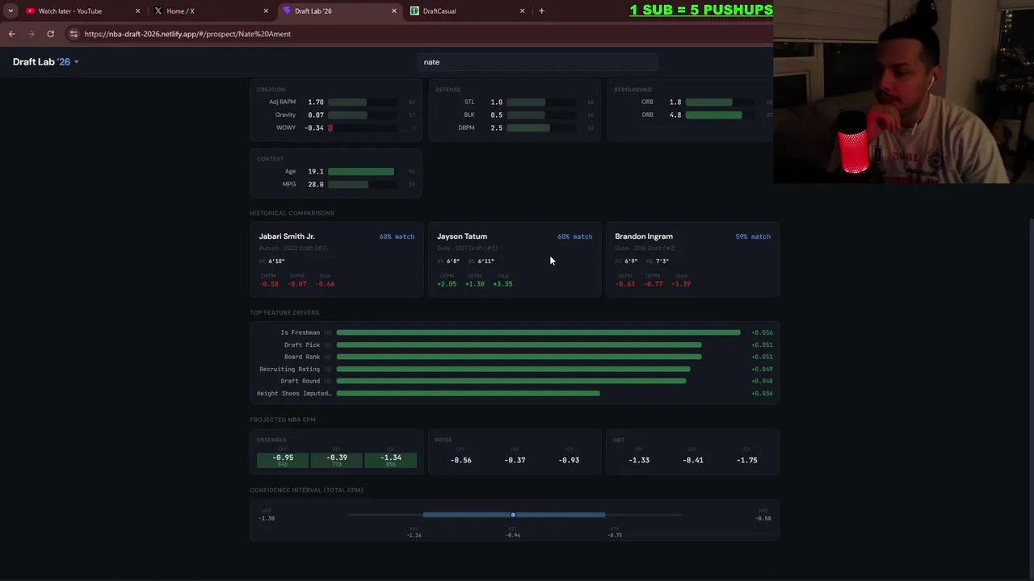
Task: Click Jayson Tatum's Total +3.35 value
Action: 502,284
